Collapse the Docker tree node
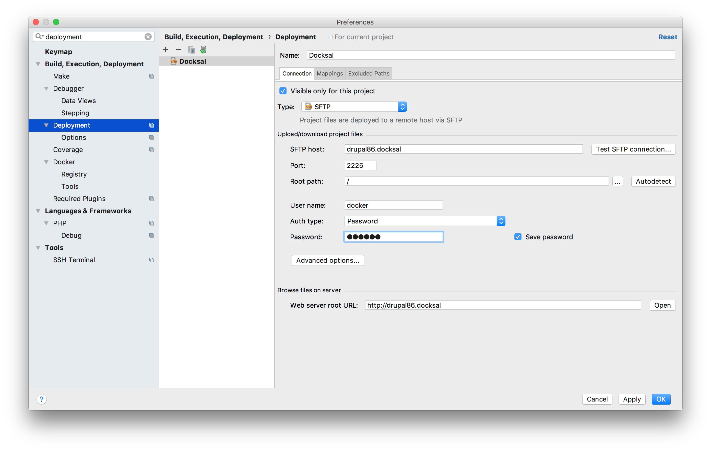The image size is (711, 451). [46, 162]
